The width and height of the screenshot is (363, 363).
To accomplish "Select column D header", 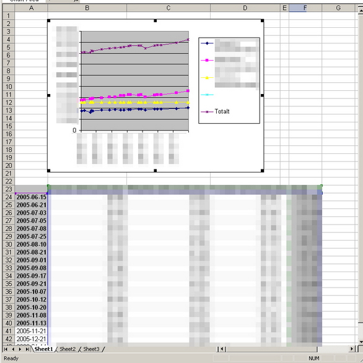I will point(245,8).
